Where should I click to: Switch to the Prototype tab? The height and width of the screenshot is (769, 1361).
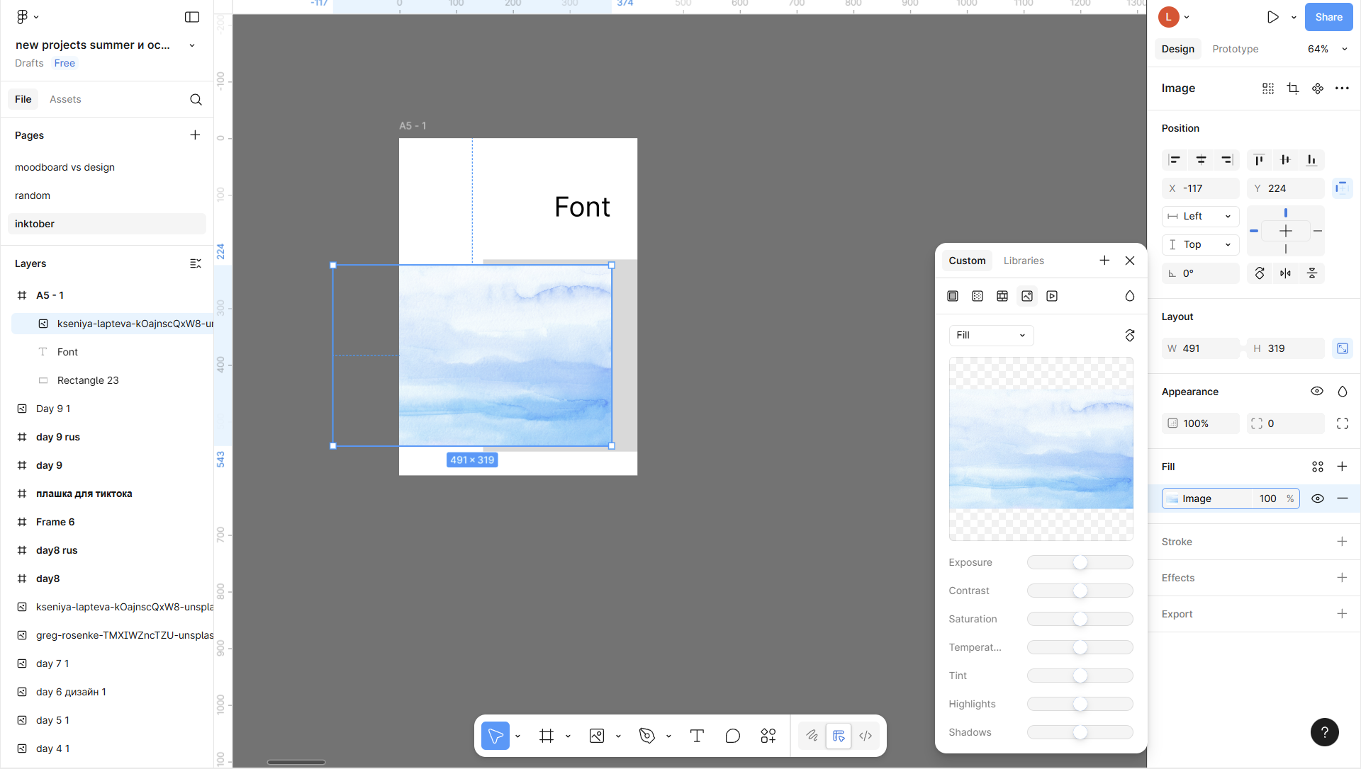pos(1235,49)
